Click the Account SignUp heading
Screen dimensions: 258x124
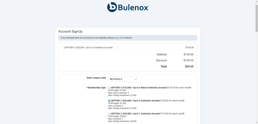(70, 31)
